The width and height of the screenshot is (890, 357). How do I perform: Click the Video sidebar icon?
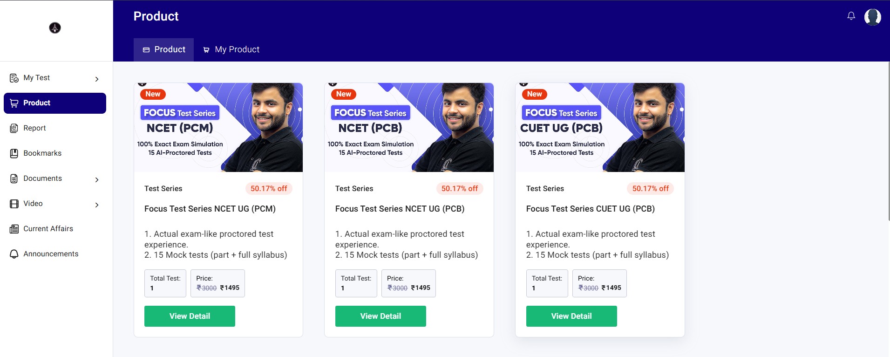(x=14, y=203)
